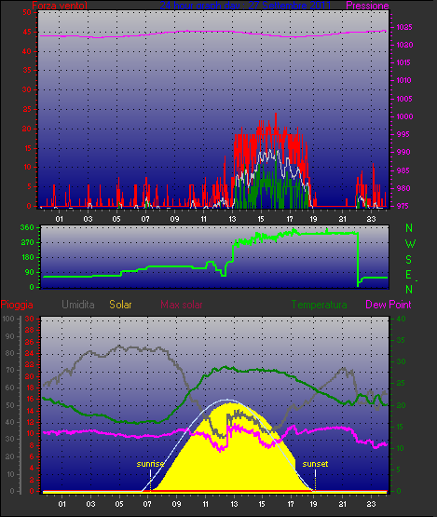Click the sunrise marker label
This screenshot has width=437, height=517.
point(150,464)
